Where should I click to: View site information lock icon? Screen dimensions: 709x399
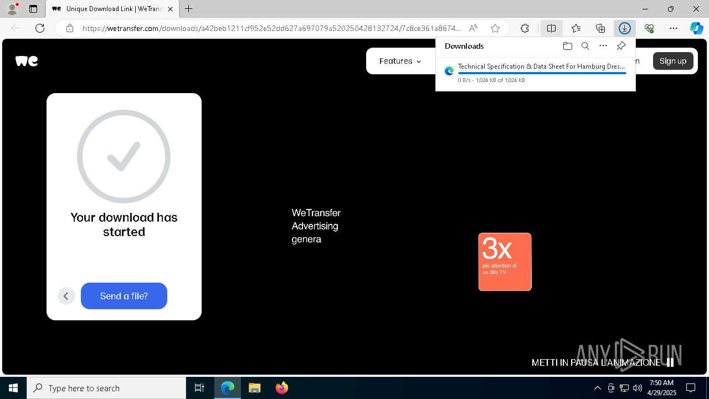[x=70, y=28]
